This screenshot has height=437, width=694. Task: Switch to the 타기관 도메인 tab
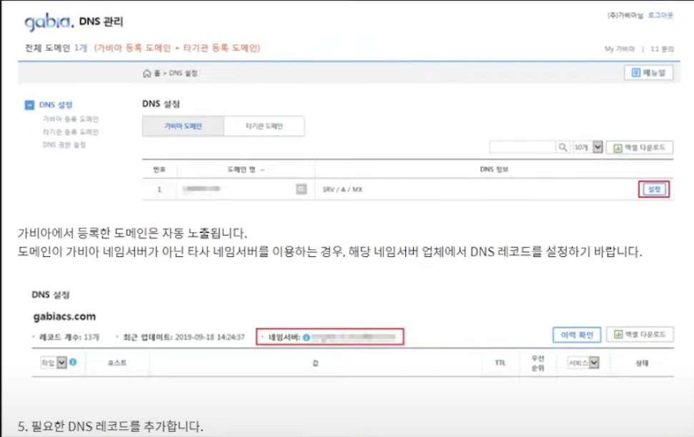tap(264, 126)
